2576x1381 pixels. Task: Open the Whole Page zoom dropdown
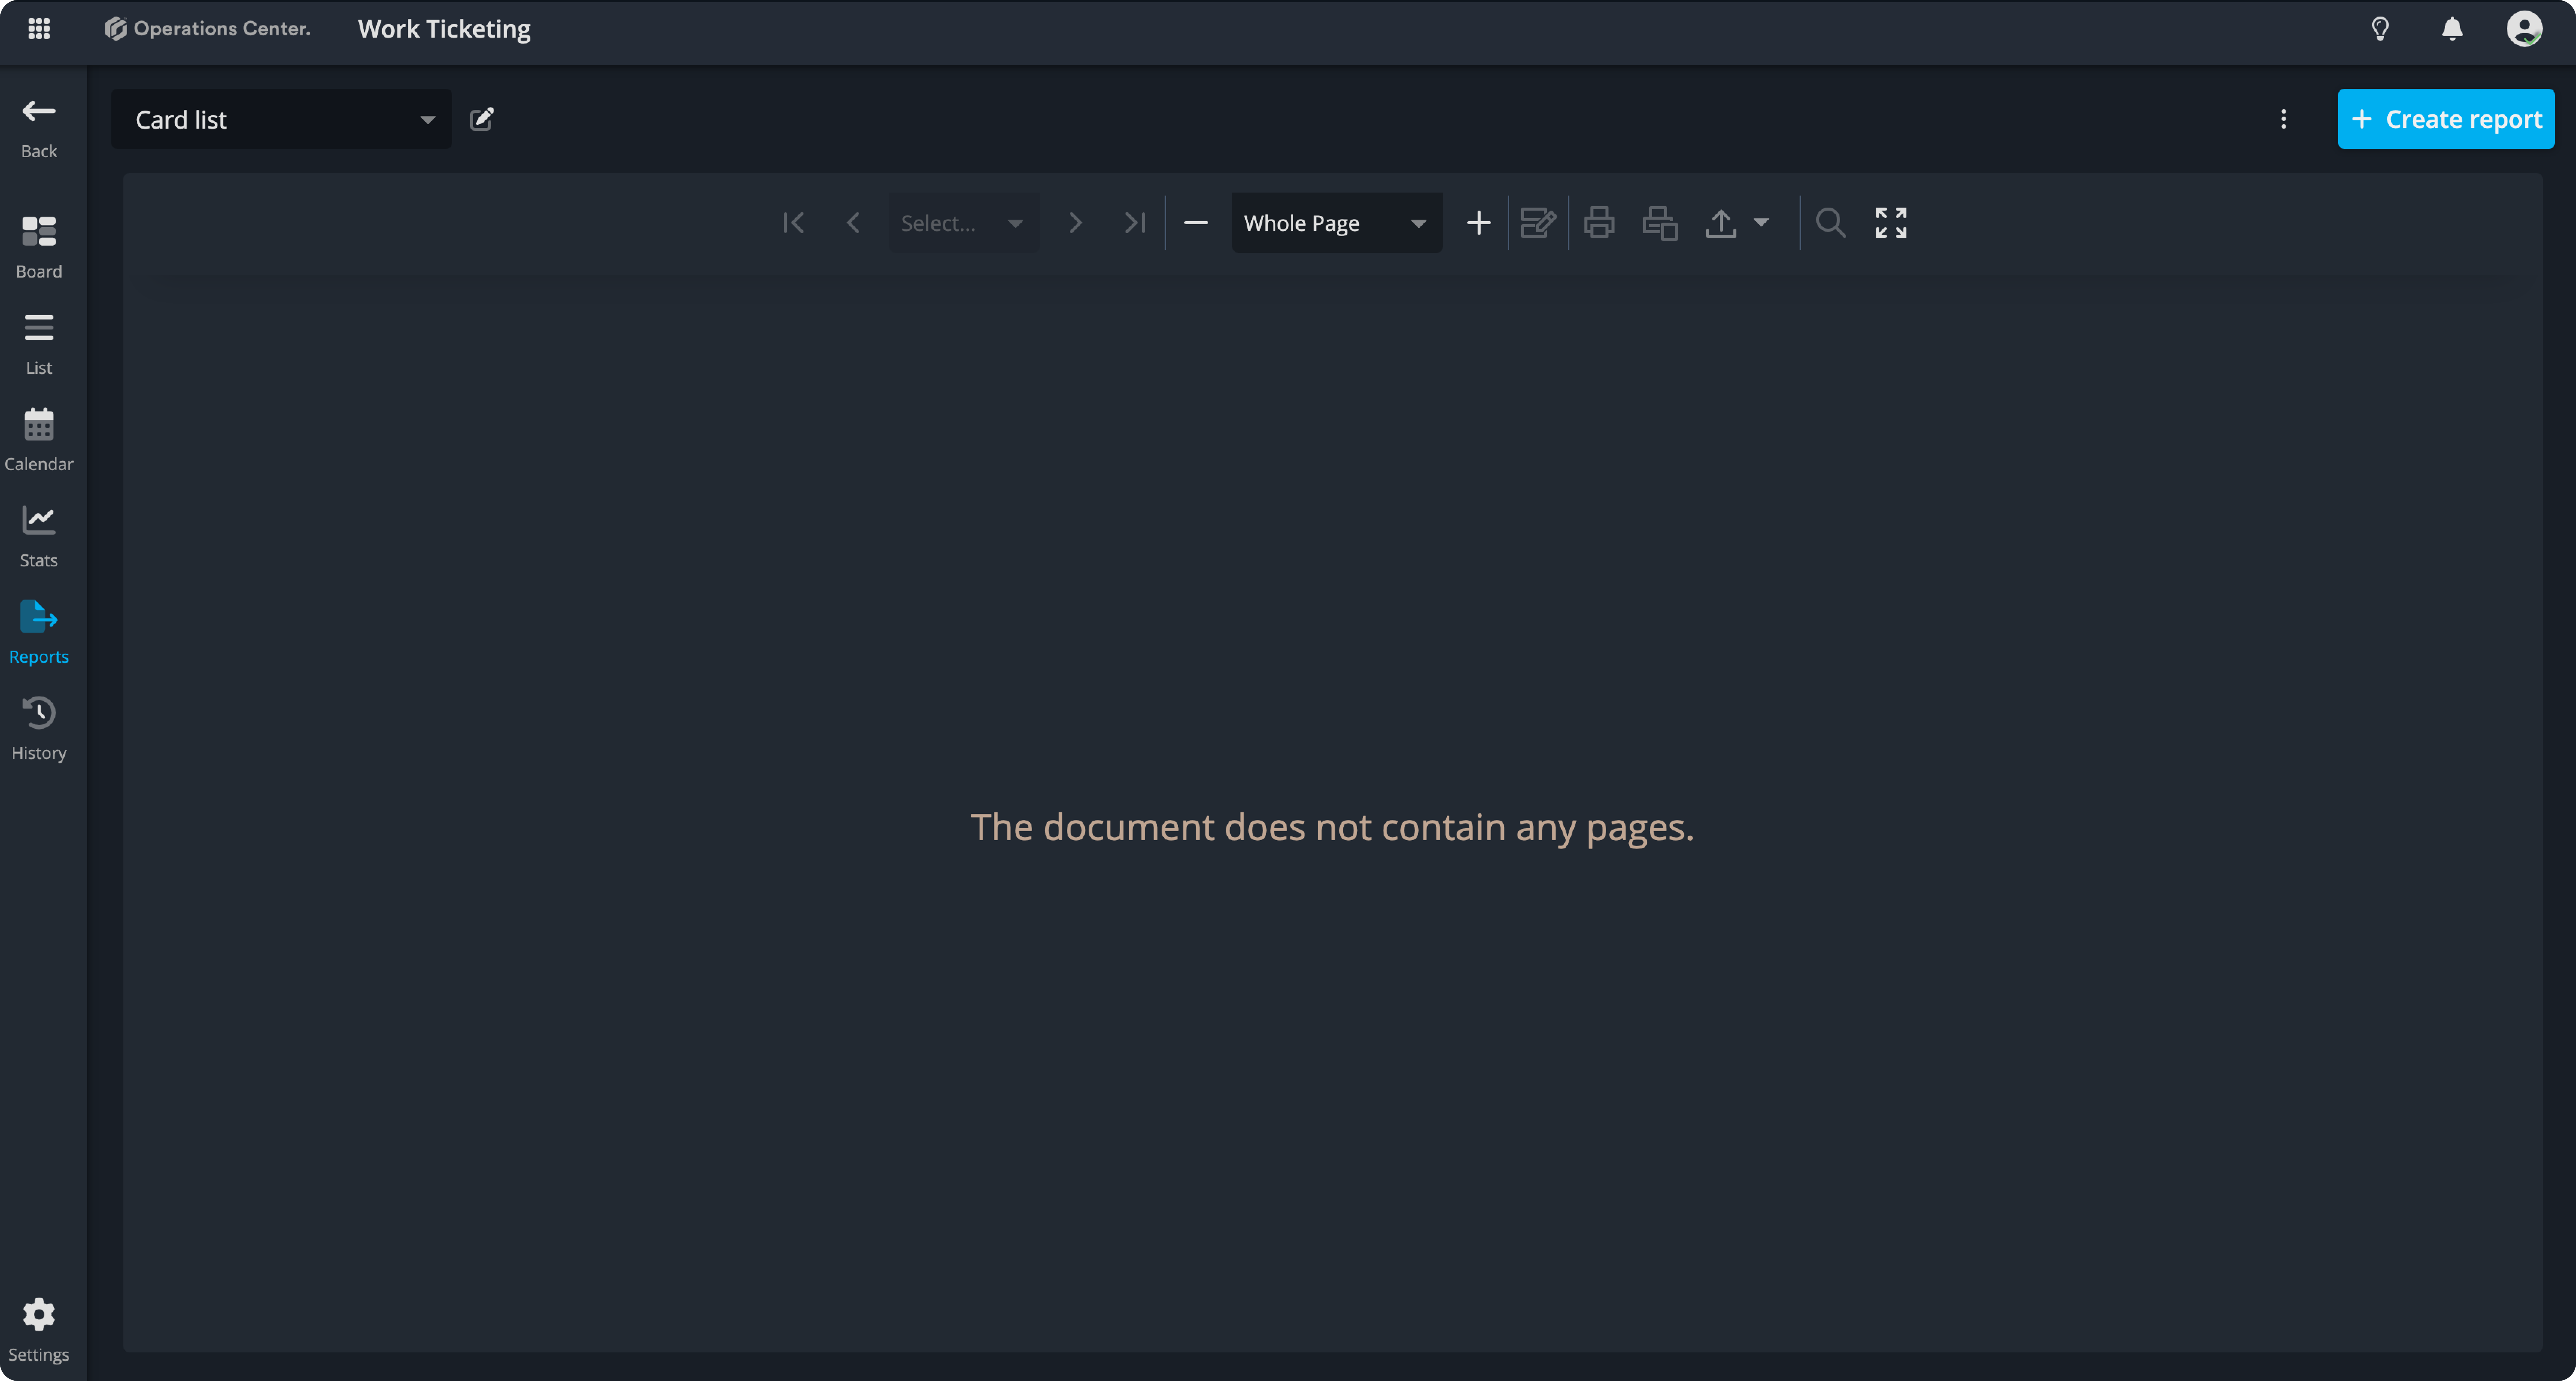click(x=1337, y=223)
